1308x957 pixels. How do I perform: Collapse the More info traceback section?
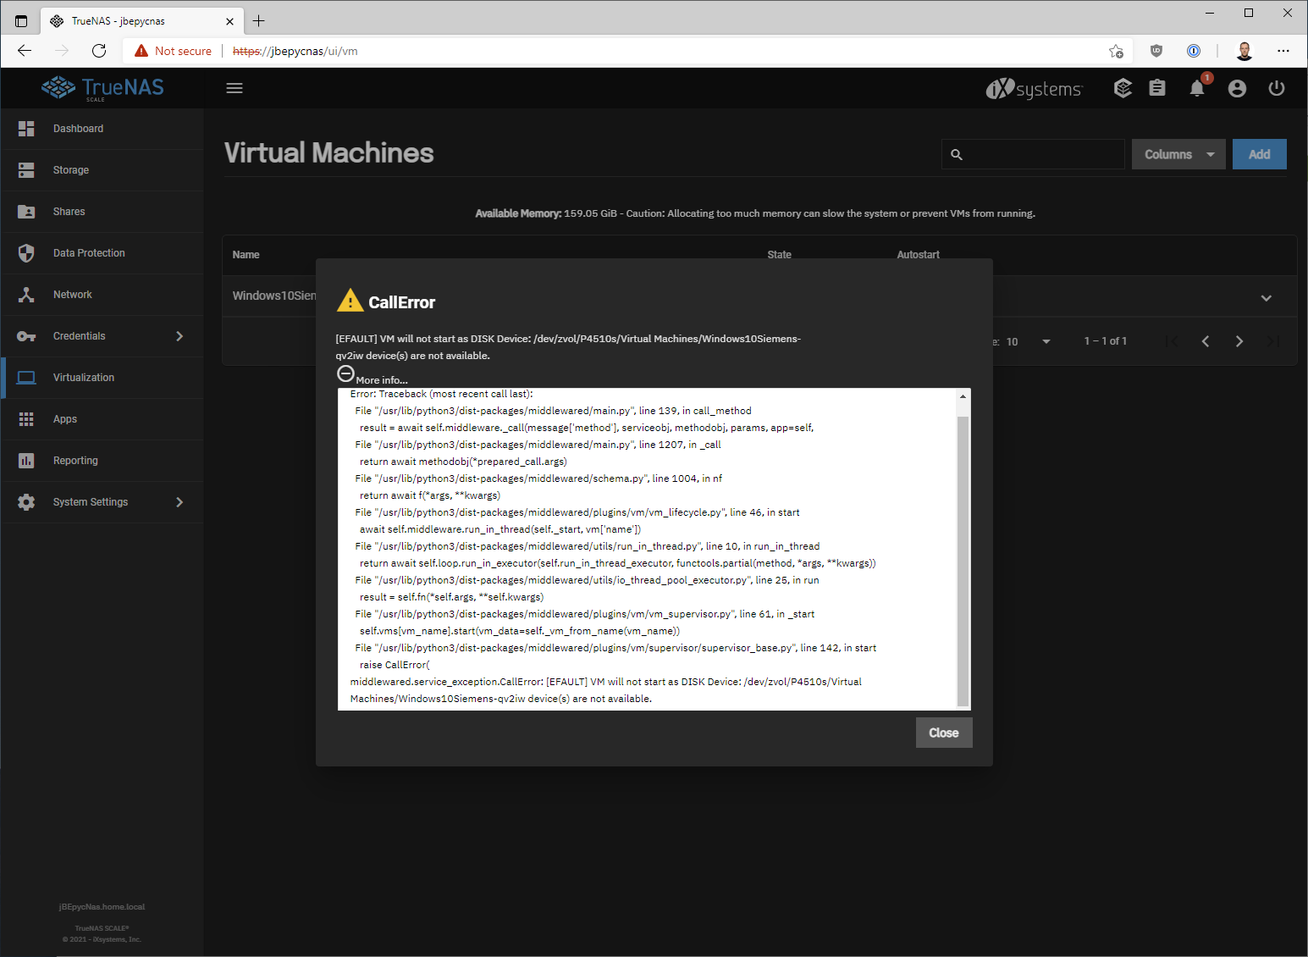345,374
